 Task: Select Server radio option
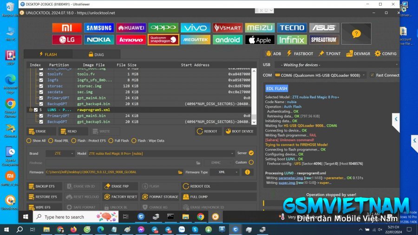251,153
